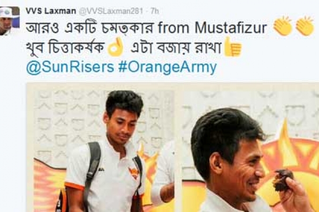Click the thumbs up emoji
Image resolution: width=319 pixels, height=212 pixels.
coord(232,47)
